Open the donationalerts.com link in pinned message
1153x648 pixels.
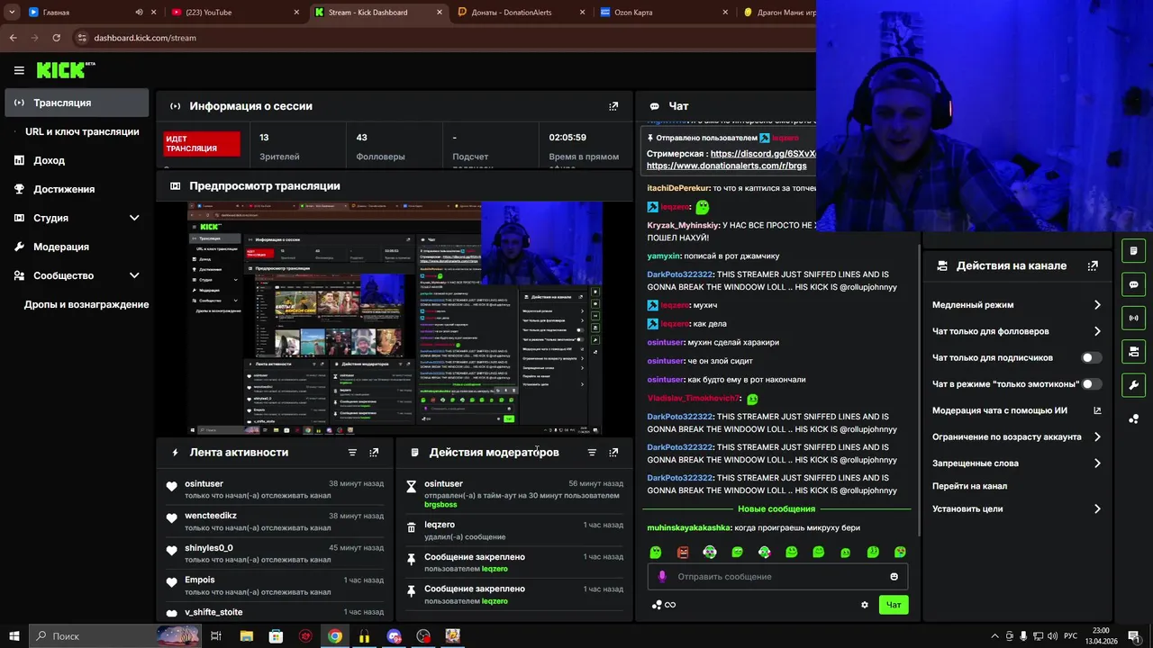click(726, 166)
